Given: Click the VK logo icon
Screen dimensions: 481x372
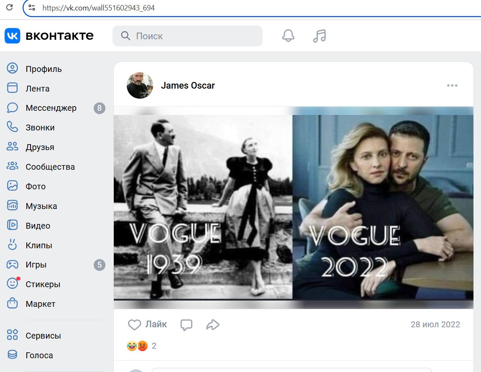Looking at the screenshot, I should coord(12,36).
